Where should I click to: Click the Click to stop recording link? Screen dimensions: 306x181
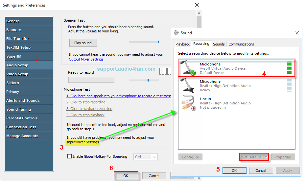[86, 102]
